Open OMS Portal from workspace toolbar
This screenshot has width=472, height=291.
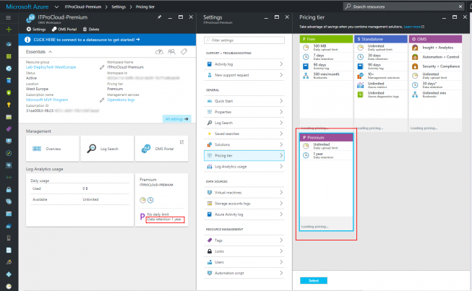coord(64,29)
